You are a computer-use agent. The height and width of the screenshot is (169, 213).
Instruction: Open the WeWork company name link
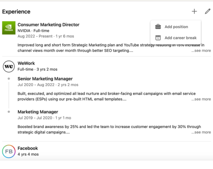tap(26, 63)
